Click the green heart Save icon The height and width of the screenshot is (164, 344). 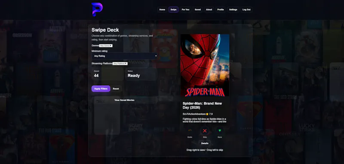(x=220, y=130)
